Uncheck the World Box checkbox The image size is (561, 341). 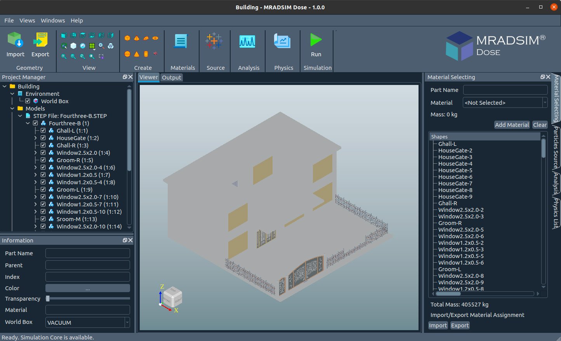[x=28, y=101]
